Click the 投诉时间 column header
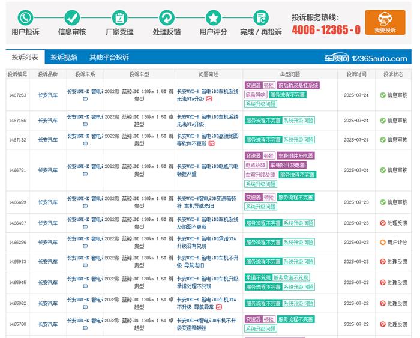The width and height of the screenshot is (420, 338). tap(356, 74)
